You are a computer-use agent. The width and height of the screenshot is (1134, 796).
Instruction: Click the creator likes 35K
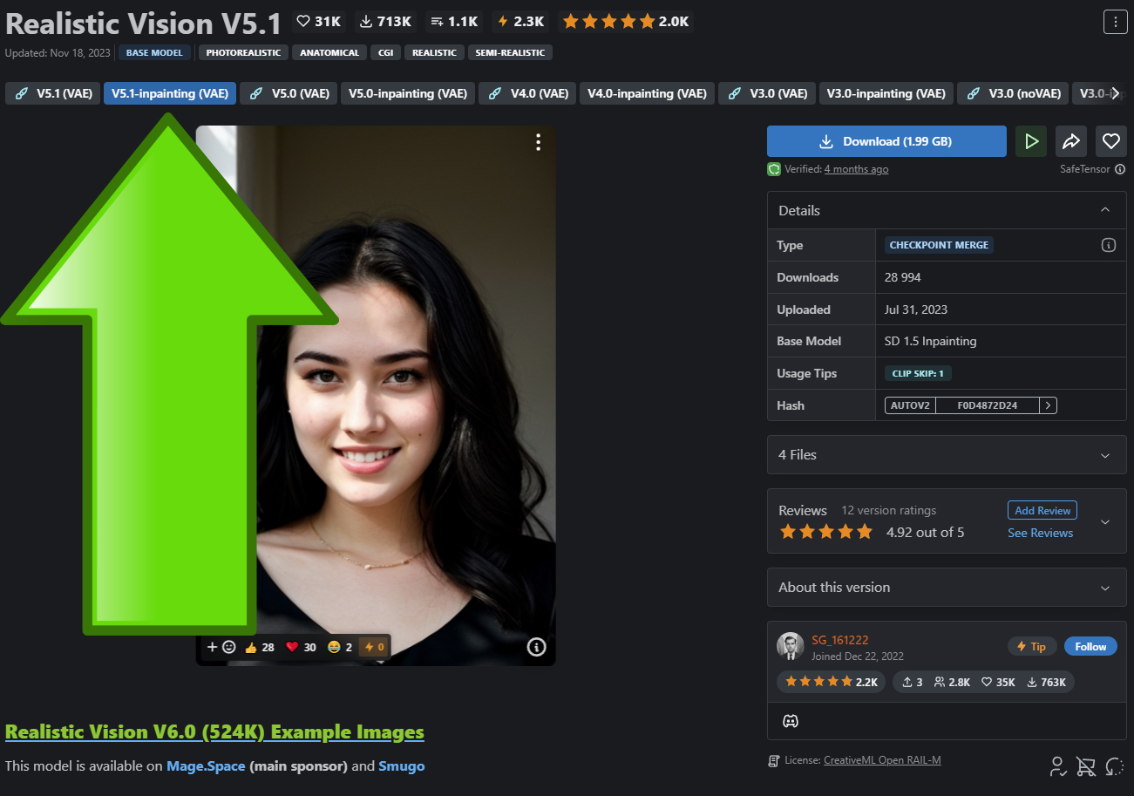[x=997, y=682]
